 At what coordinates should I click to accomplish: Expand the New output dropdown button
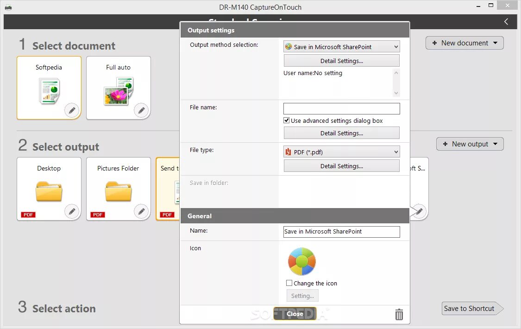pos(470,144)
